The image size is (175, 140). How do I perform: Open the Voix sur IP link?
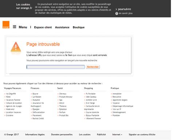tap(117, 109)
